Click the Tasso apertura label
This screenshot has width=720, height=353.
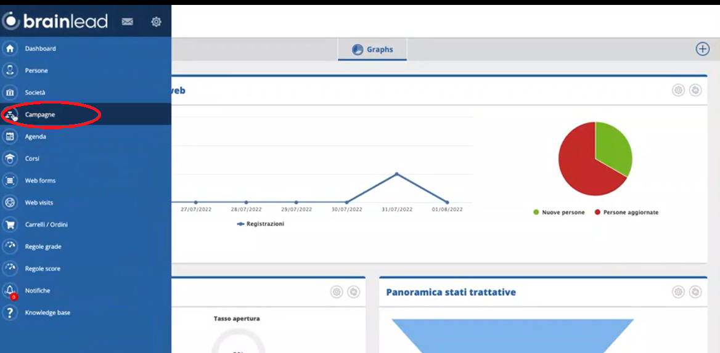pos(237,319)
